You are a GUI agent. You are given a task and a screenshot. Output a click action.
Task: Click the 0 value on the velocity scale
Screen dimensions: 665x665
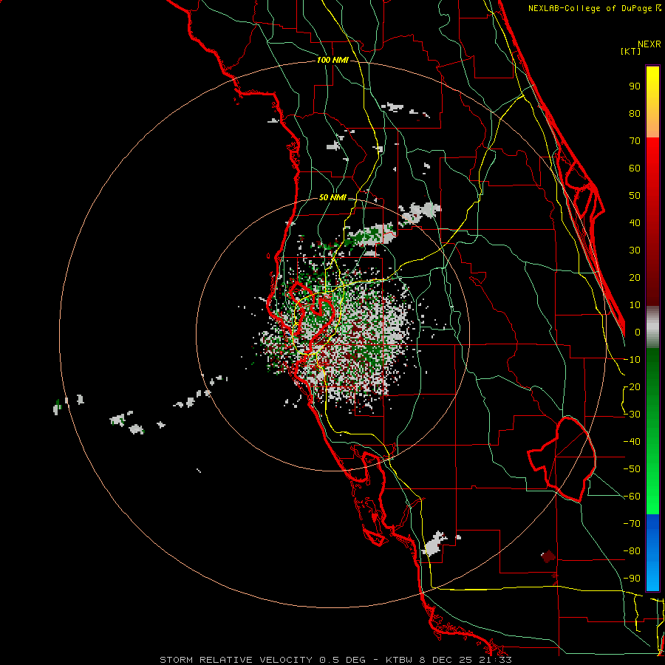pos(638,332)
